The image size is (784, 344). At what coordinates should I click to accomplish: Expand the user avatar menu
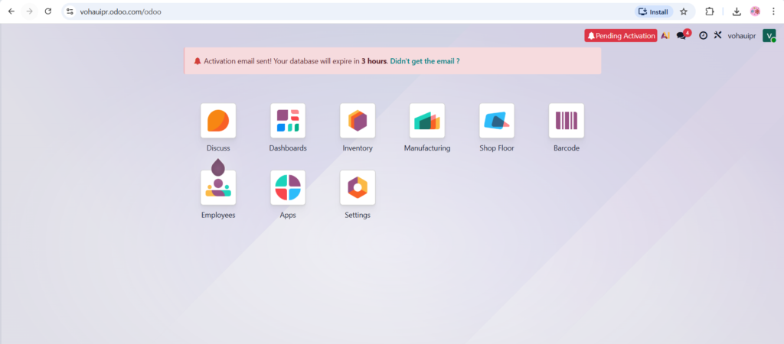[x=769, y=36]
